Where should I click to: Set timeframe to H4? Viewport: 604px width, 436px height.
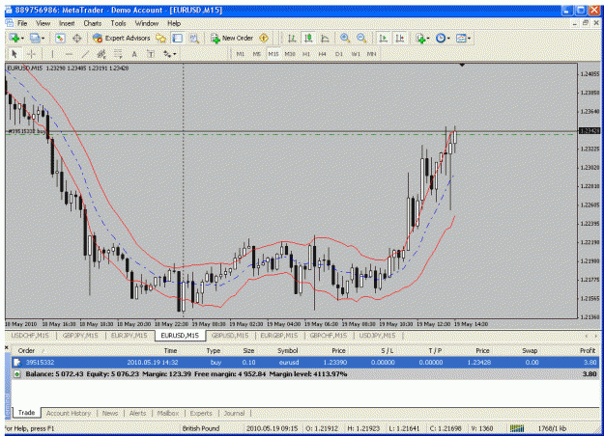(x=323, y=54)
